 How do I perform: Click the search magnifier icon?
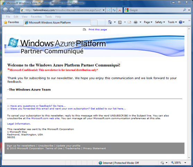(x=184, y=10)
